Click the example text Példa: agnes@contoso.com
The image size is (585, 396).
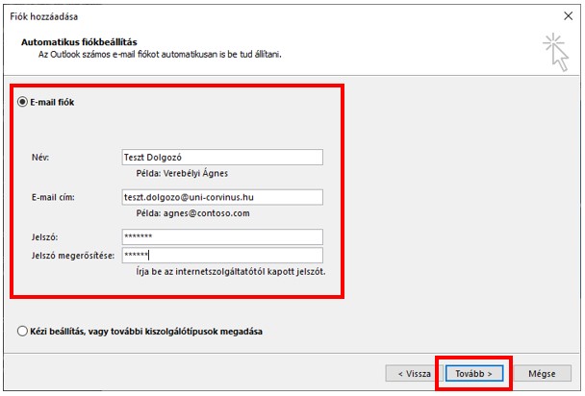(x=192, y=213)
